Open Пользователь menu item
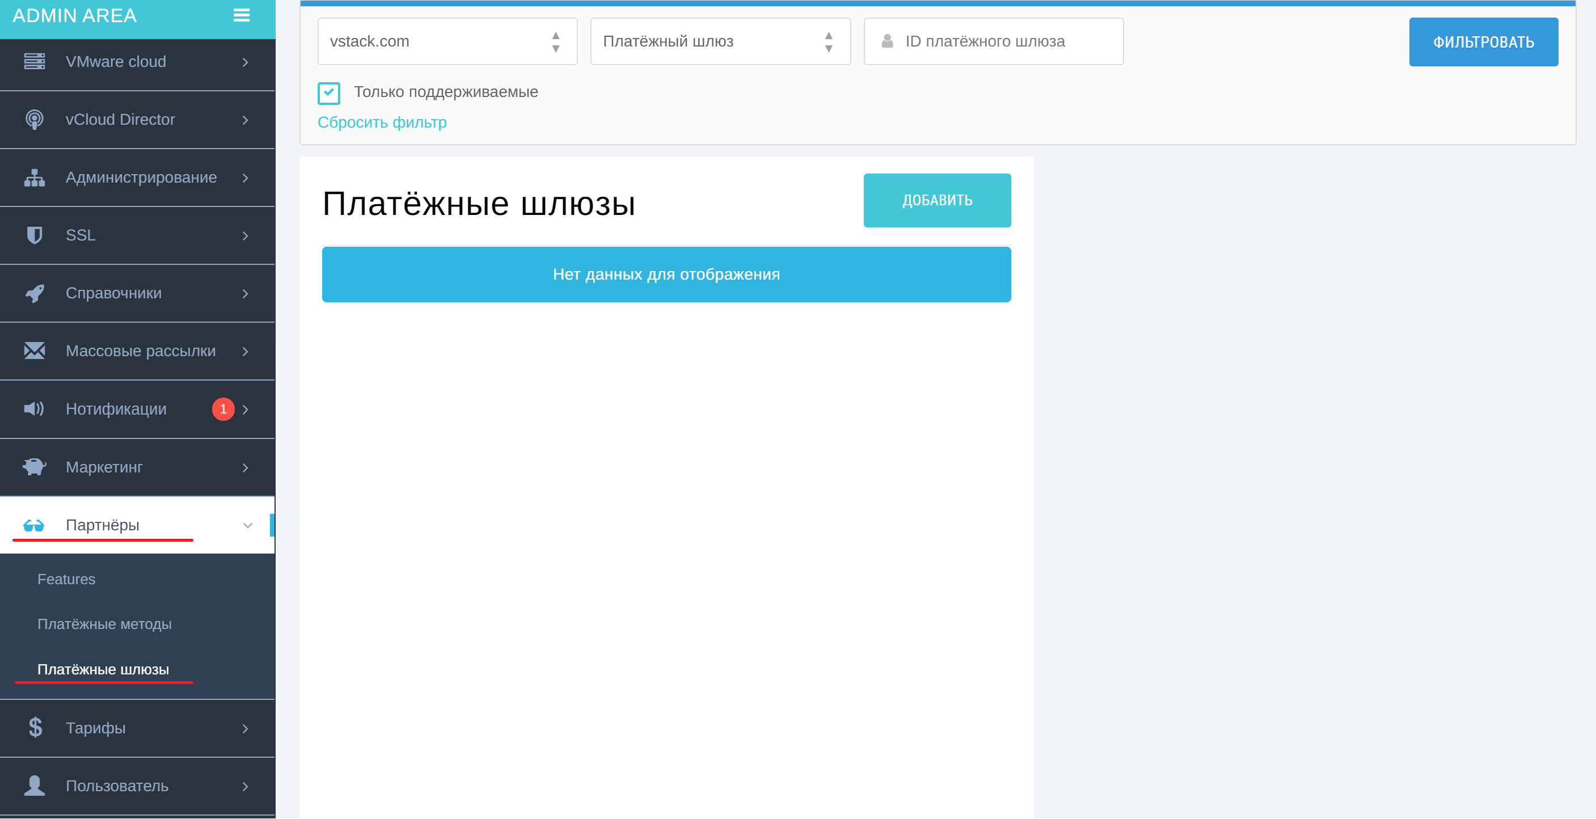Screen dimensions: 1596x819 [138, 786]
